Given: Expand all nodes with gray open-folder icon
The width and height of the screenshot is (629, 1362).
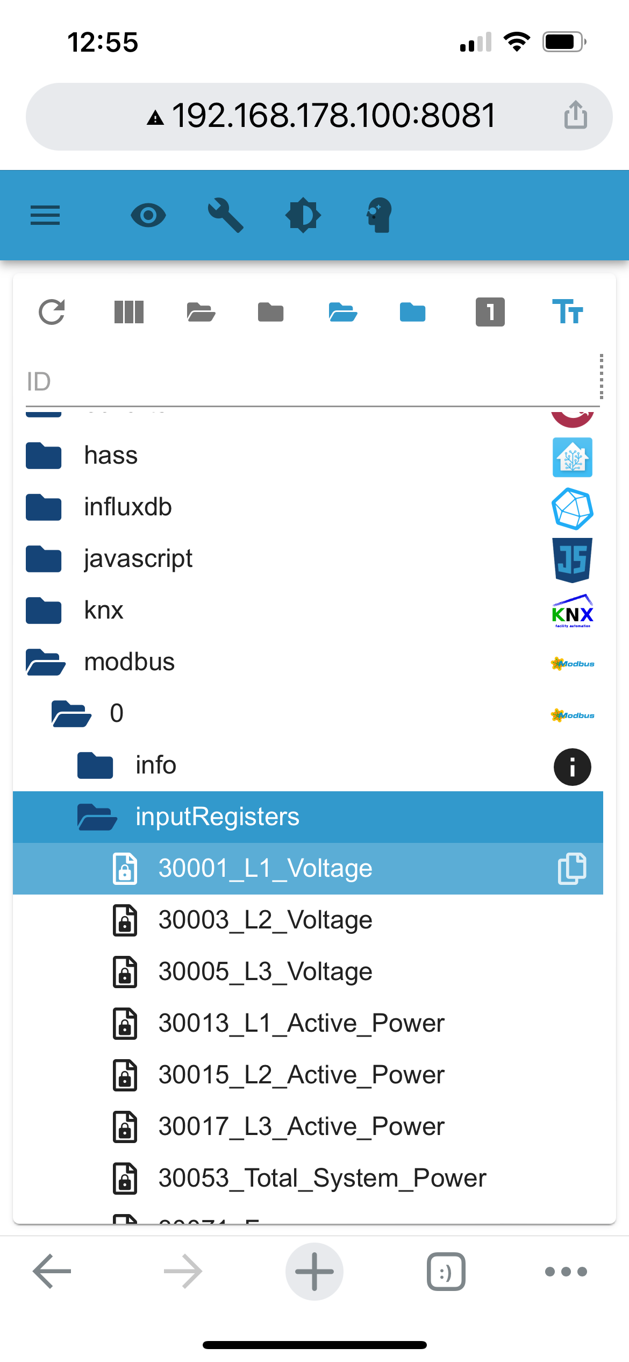Looking at the screenshot, I should click(x=201, y=312).
